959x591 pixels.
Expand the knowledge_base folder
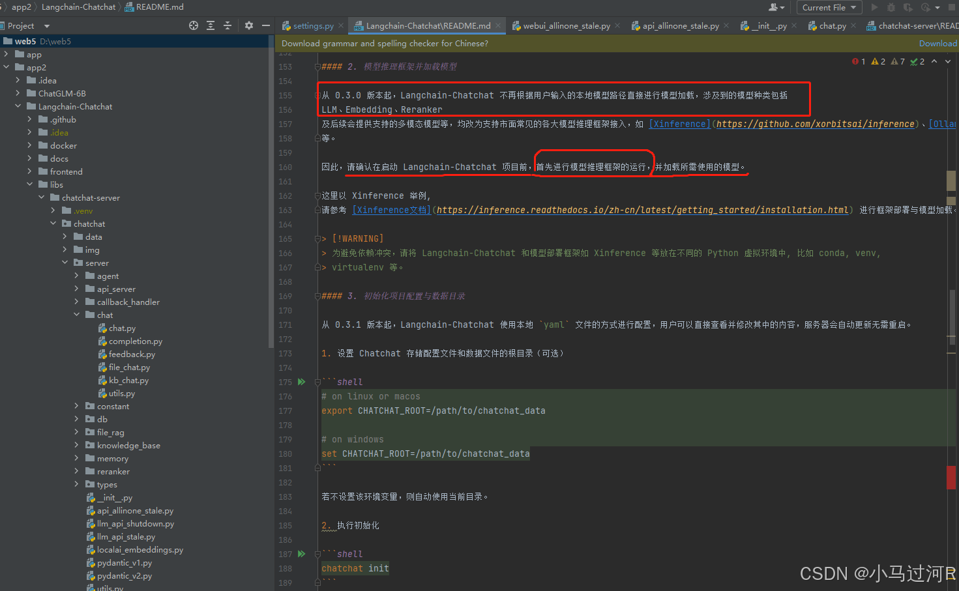(x=77, y=445)
